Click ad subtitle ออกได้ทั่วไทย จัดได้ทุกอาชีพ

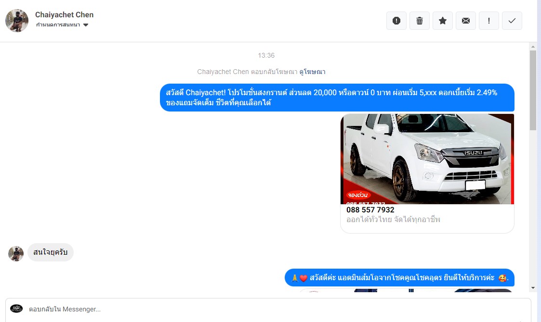[x=393, y=219]
